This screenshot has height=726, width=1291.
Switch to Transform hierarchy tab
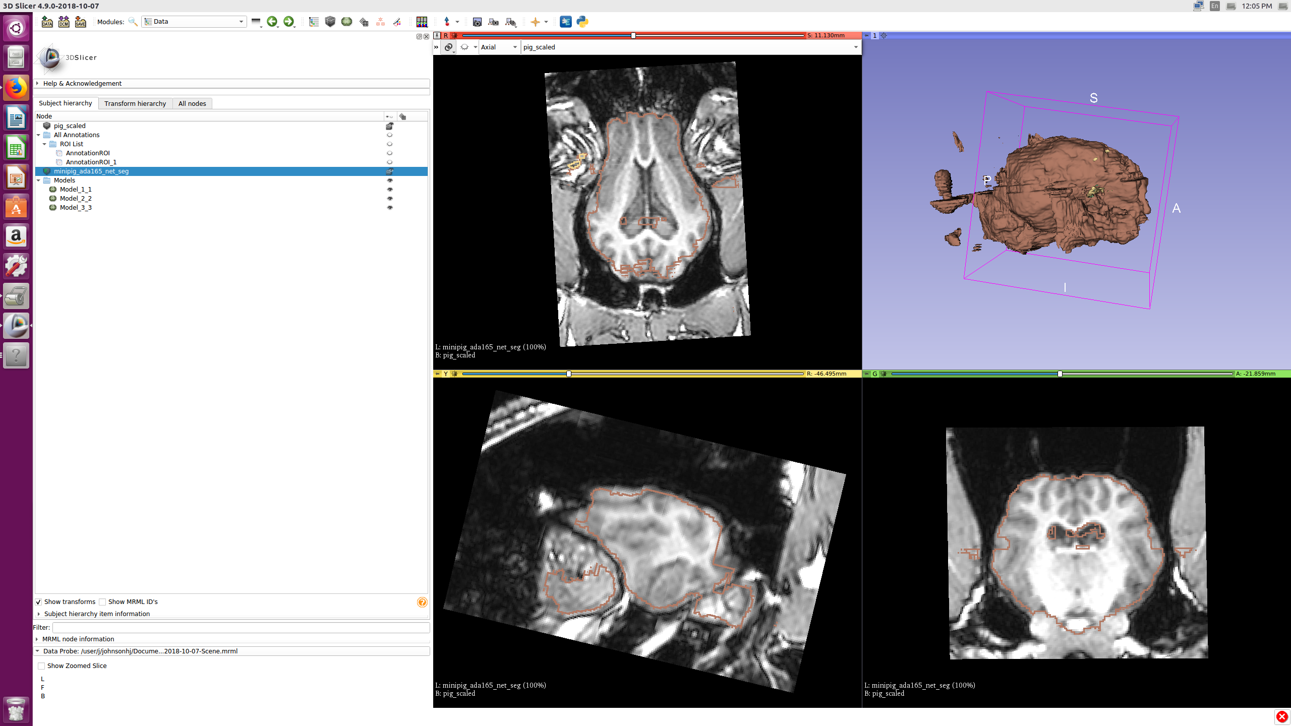pyautogui.click(x=135, y=103)
